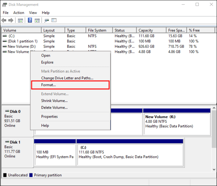Click the Disk Management title bar icon
This screenshot has height=186, width=217.
[5, 5]
